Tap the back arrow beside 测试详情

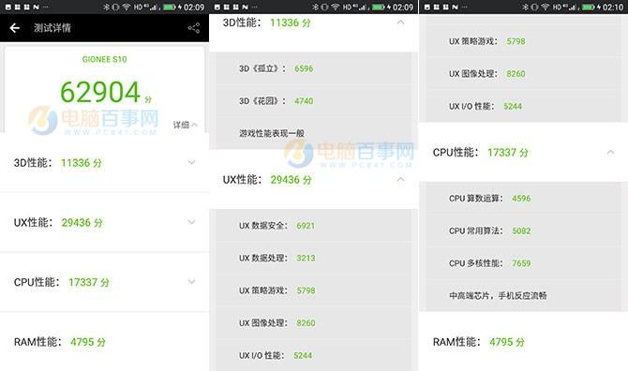click(15, 27)
